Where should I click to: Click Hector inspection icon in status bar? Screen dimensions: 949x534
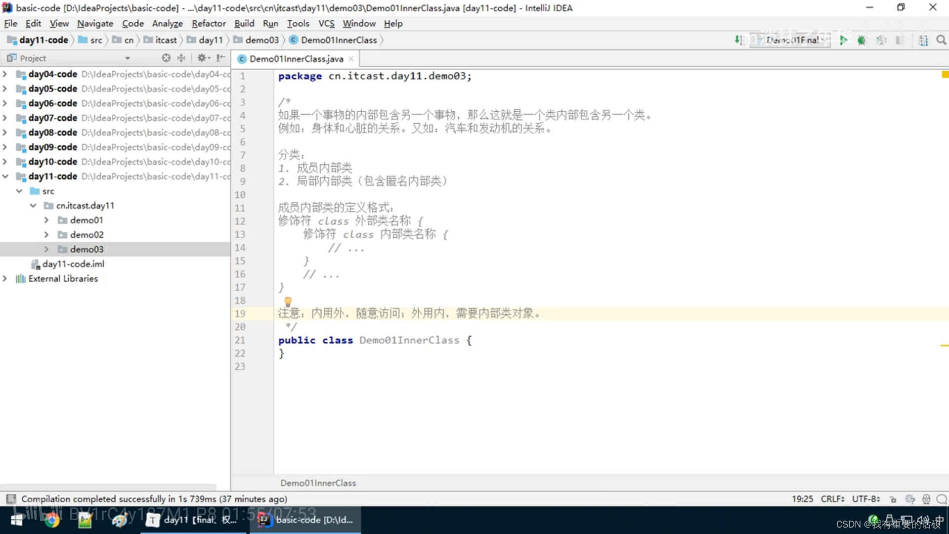click(926, 499)
